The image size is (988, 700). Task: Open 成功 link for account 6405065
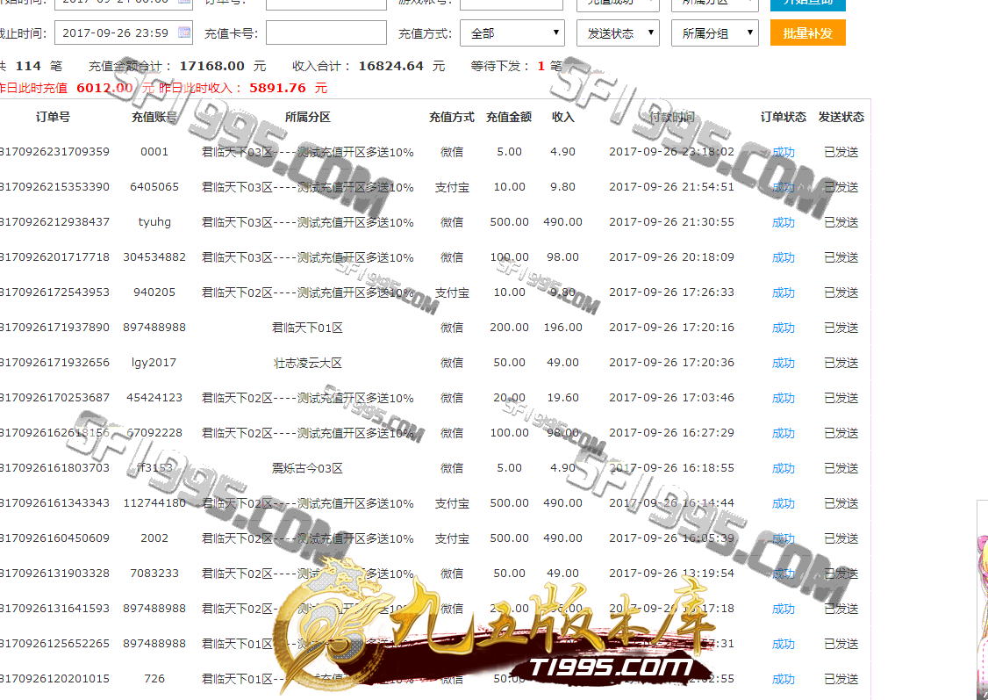[x=784, y=187]
